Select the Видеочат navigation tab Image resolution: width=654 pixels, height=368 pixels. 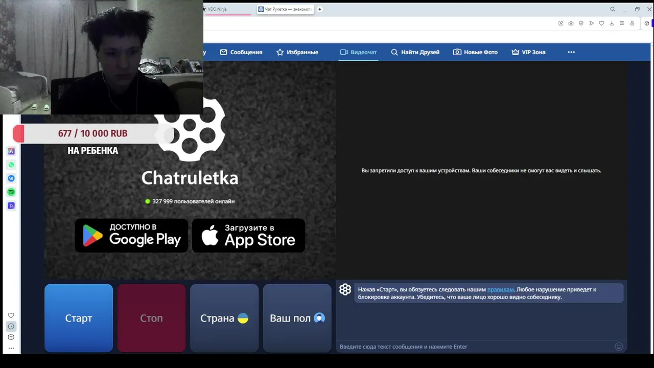[358, 52]
